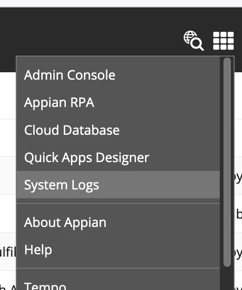Click the dropdown menu scrollbar thumb
242x290 pixels.
[x=227, y=162]
